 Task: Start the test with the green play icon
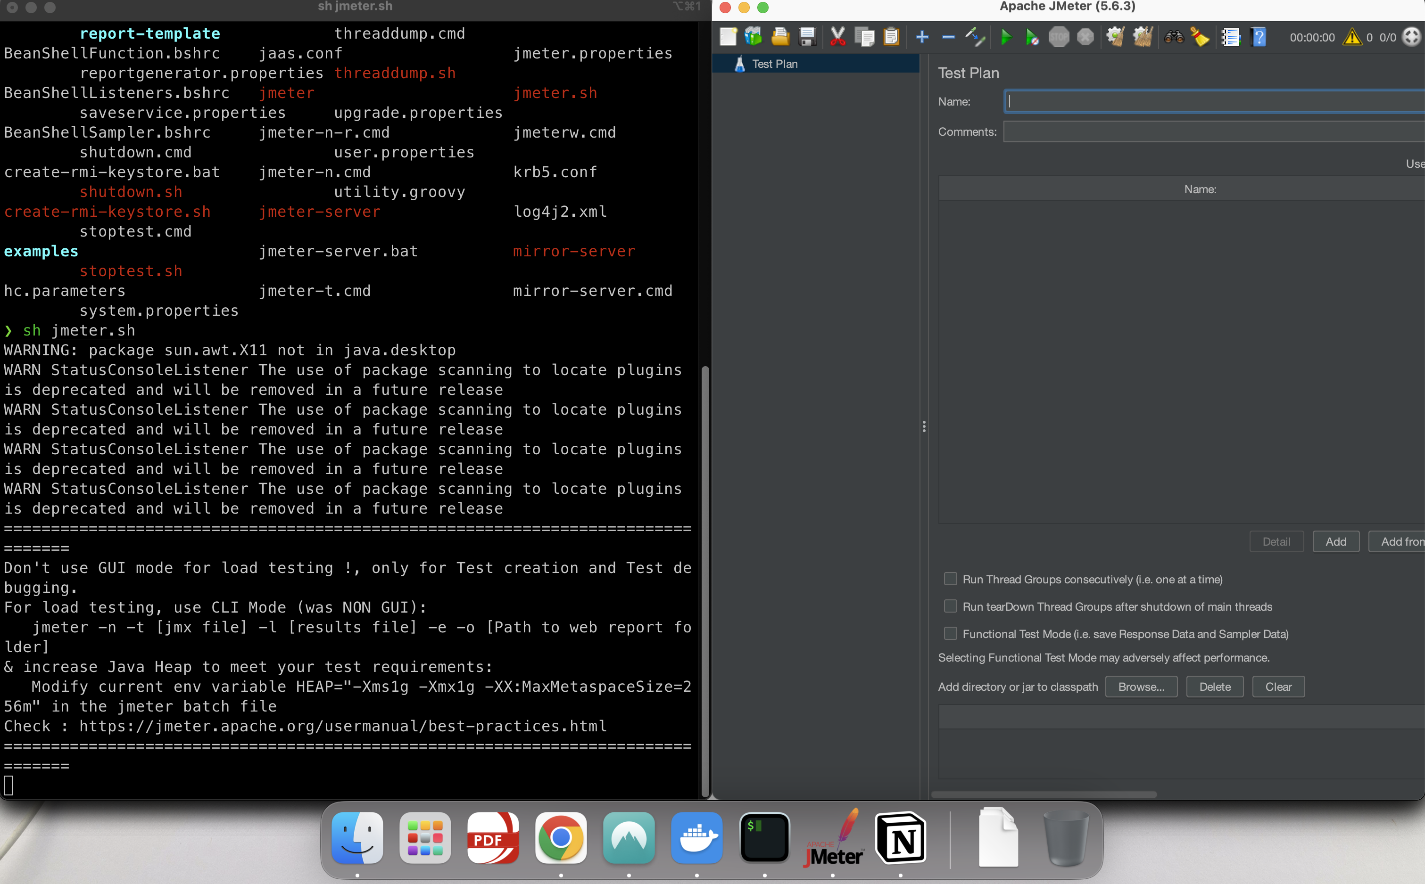1006,37
